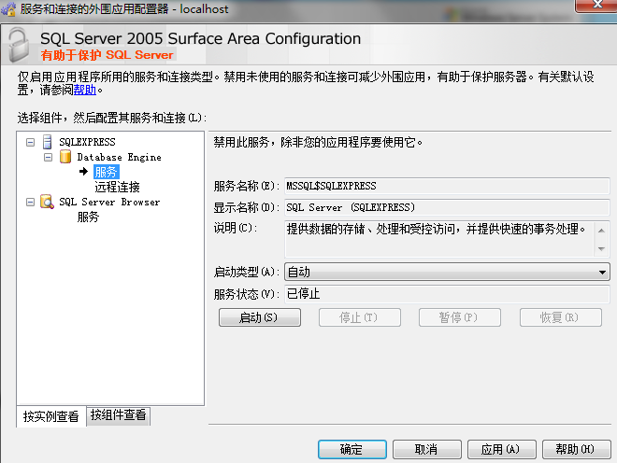Click the 启动类型(A) label
This screenshot has height=463, width=617.
tap(246, 272)
